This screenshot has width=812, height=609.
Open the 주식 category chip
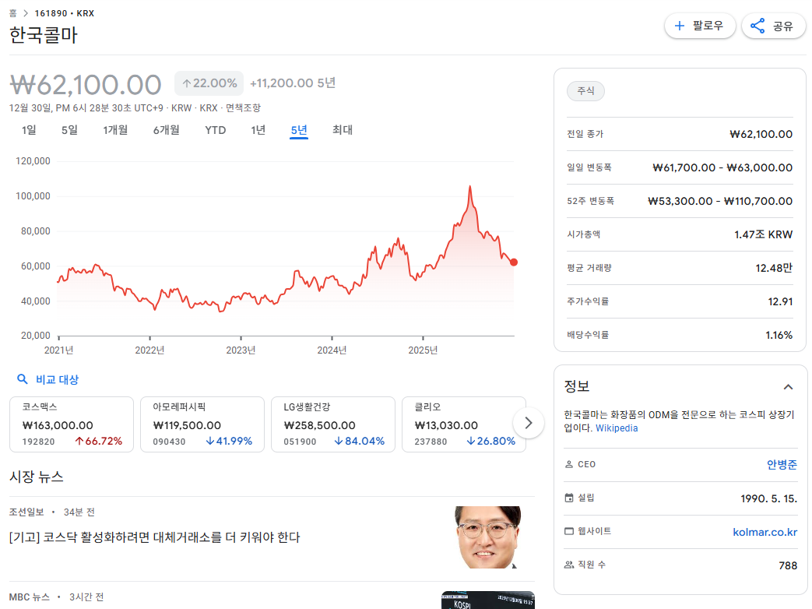tap(585, 90)
